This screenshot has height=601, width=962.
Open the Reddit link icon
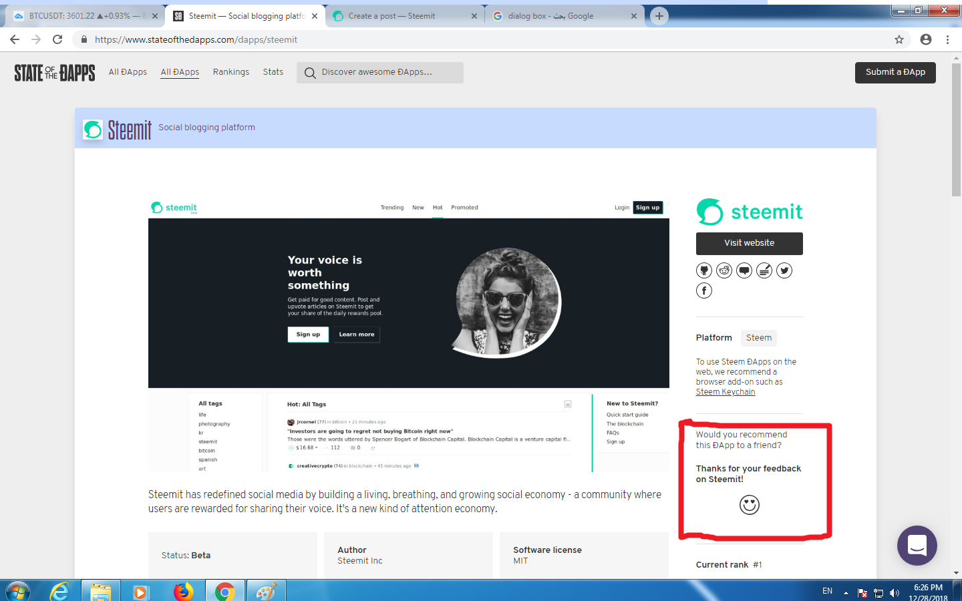[x=724, y=270]
